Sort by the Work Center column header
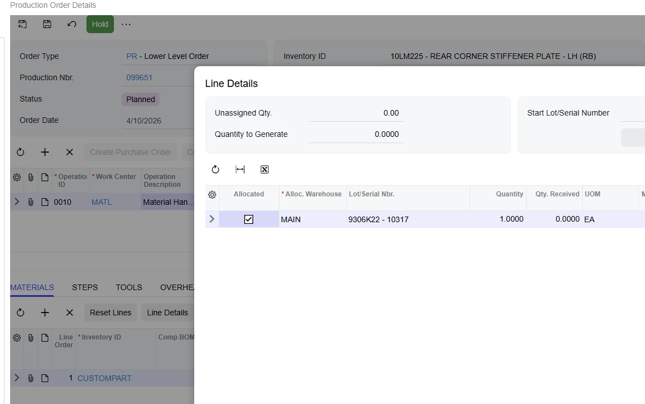 115,181
